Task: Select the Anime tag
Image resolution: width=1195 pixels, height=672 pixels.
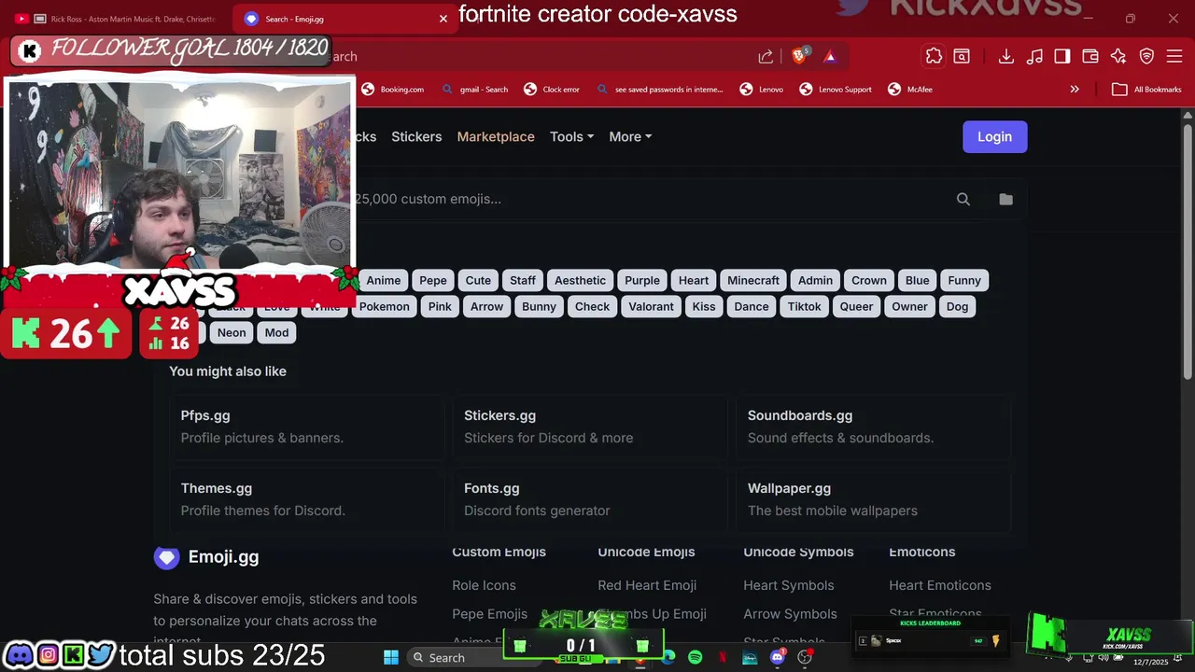Action: (384, 280)
